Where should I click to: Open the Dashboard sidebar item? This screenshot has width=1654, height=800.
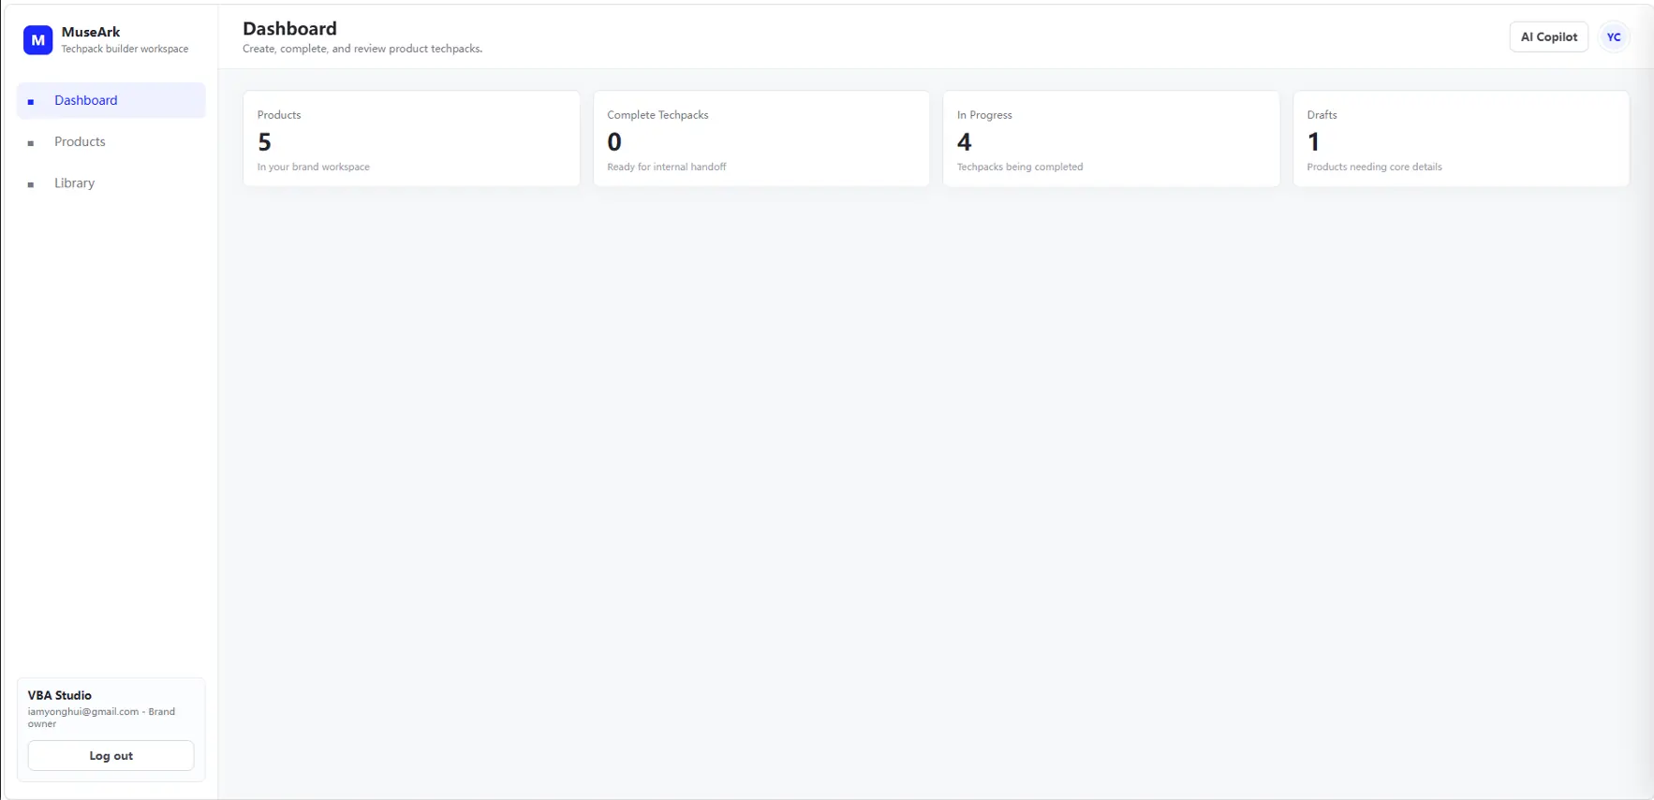click(111, 100)
